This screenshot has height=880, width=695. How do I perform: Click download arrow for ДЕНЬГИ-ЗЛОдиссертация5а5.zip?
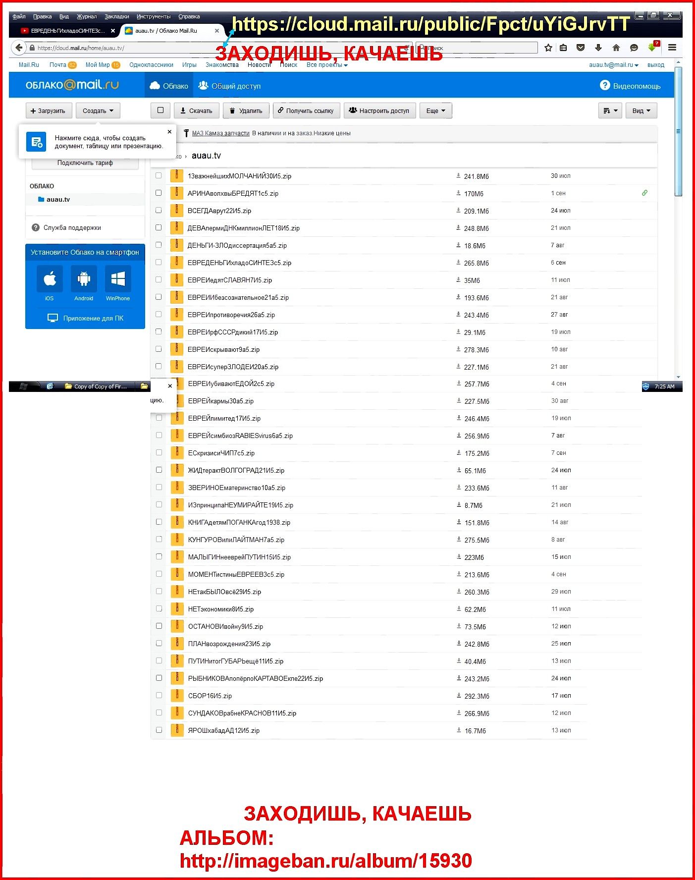pos(458,245)
